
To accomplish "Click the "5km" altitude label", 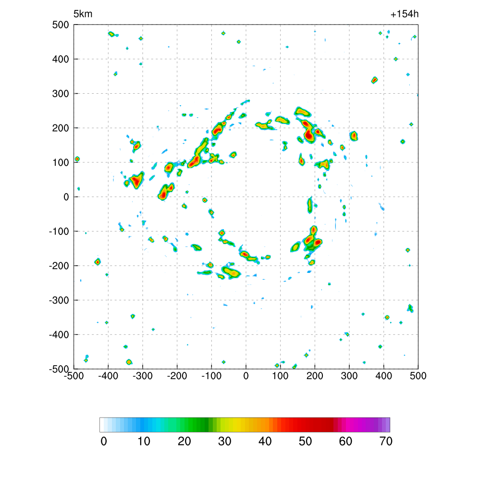I will tap(83, 14).
